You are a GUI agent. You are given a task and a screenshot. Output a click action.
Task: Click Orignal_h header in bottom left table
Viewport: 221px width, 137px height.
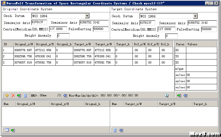97,104
